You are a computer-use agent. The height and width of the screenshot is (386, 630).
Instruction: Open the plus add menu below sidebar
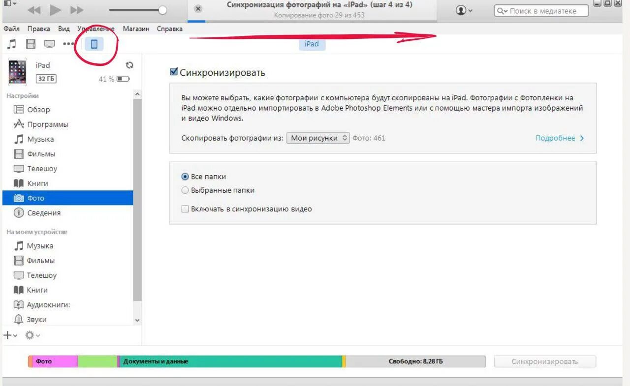pos(10,335)
